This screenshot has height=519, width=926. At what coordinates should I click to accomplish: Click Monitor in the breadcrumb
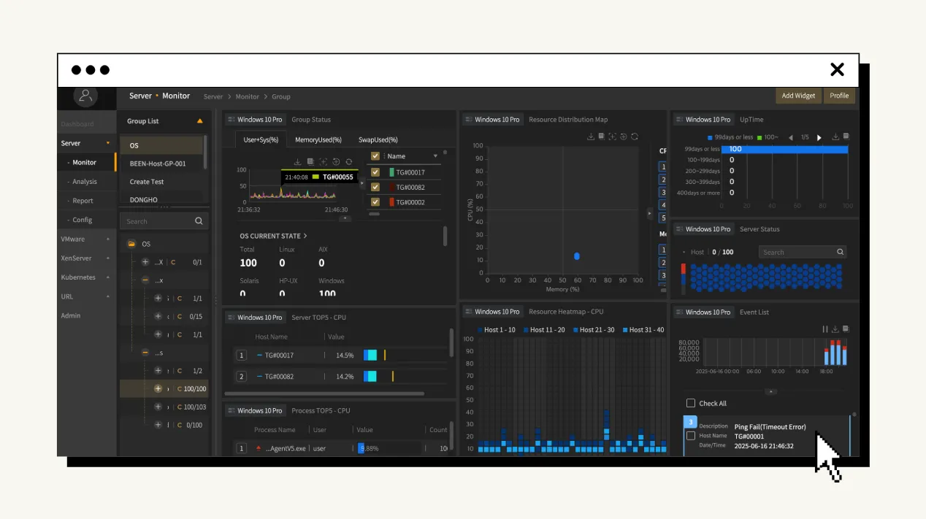point(247,96)
